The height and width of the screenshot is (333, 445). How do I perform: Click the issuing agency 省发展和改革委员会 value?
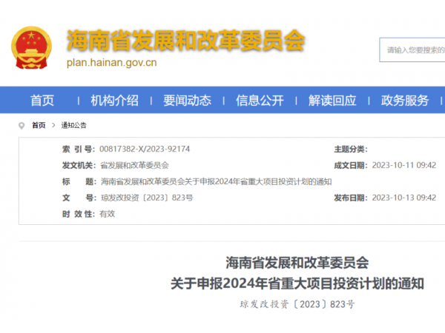[x=134, y=165]
